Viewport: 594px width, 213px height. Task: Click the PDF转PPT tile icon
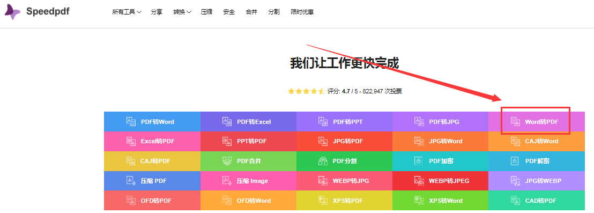coord(323,121)
